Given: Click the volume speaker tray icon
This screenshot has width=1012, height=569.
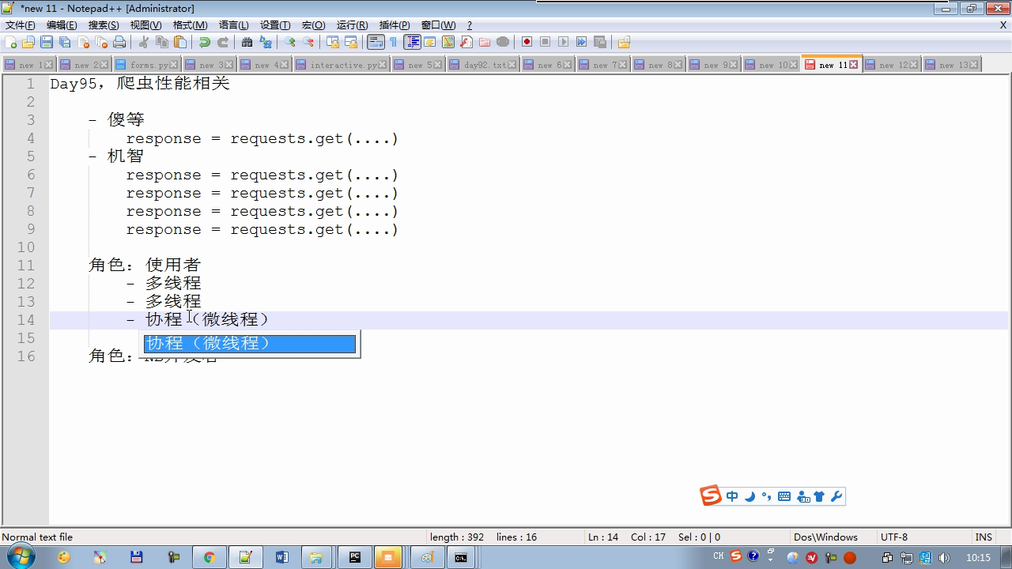Looking at the screenshot, I should (x=943, y=557).
